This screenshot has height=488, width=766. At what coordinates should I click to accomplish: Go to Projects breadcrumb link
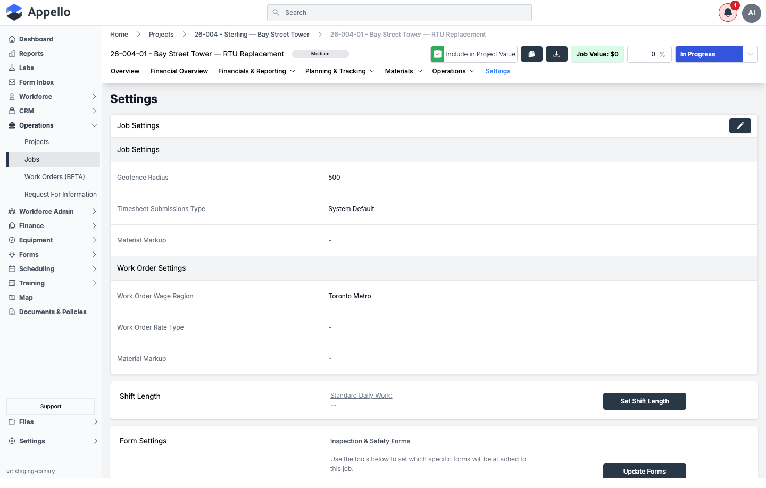[x=161, y=35]
